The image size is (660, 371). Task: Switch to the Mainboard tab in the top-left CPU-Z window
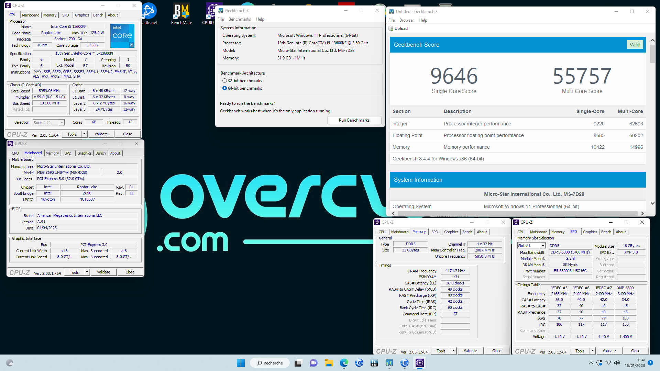(x=31, y=15)
